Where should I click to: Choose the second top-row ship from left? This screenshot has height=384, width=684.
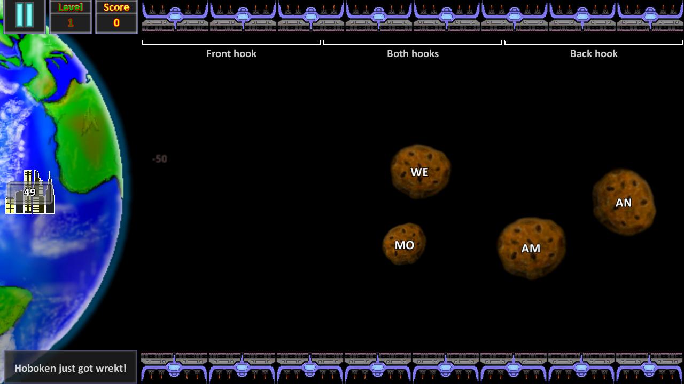click(243, 17)
